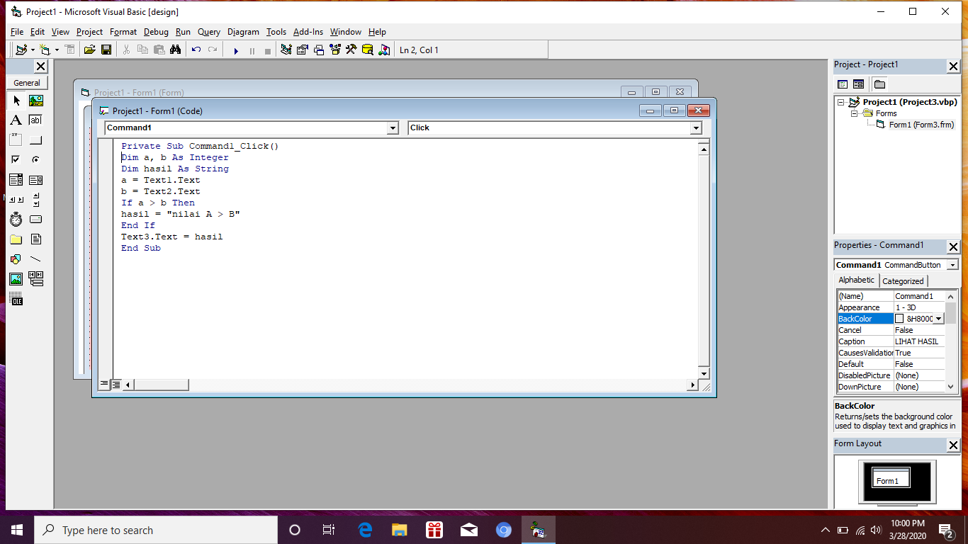Viewport: 968px width, 544px height.
Task: Open the Tools menu
Action: click(x=276, y=32)
